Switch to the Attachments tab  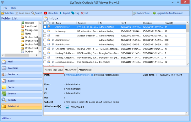pos(85,70)
